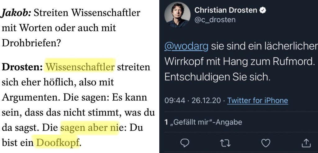Image resolution: width=318 pixels, height=153 pixels.
Task: Select the highlighted word "Doofkopf"
Action: click(x=57, y=143)
